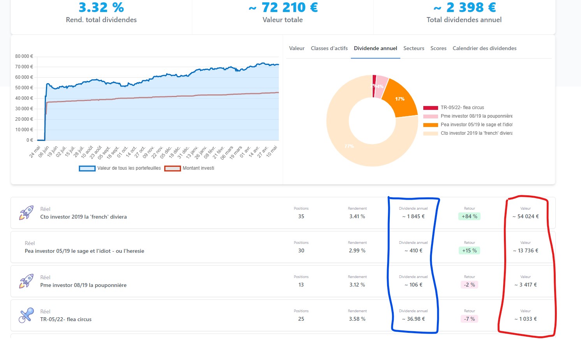
Task: Click the ~ 3 417 € portfolio value
Action: coord(526,285)
